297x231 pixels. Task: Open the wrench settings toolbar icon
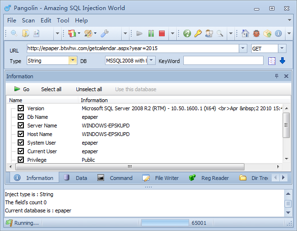click(x=105, y=33)
